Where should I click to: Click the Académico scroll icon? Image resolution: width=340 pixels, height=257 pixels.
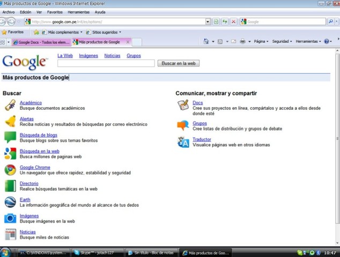(10, 105)
